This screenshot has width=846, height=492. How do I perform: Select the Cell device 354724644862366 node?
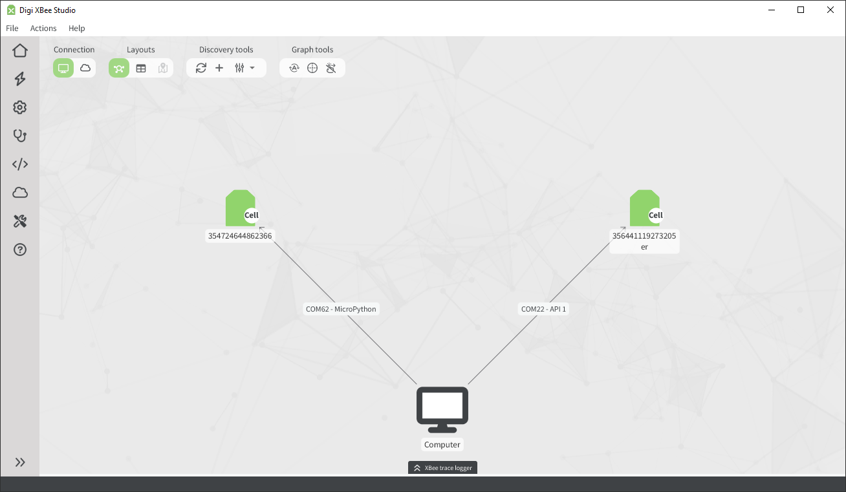(x=241, y=208)
